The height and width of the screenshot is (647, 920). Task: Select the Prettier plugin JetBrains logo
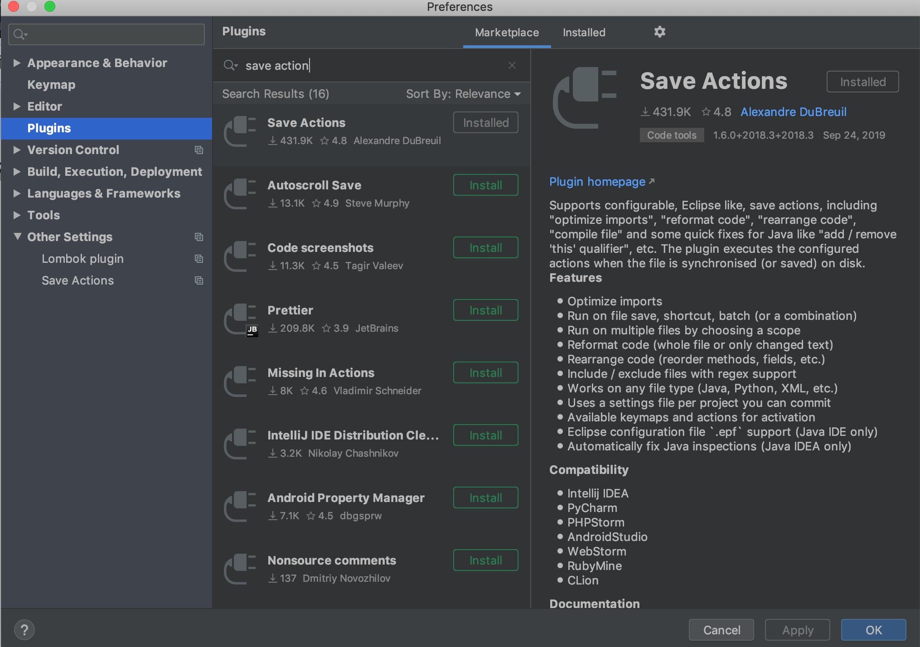(252, 330)
